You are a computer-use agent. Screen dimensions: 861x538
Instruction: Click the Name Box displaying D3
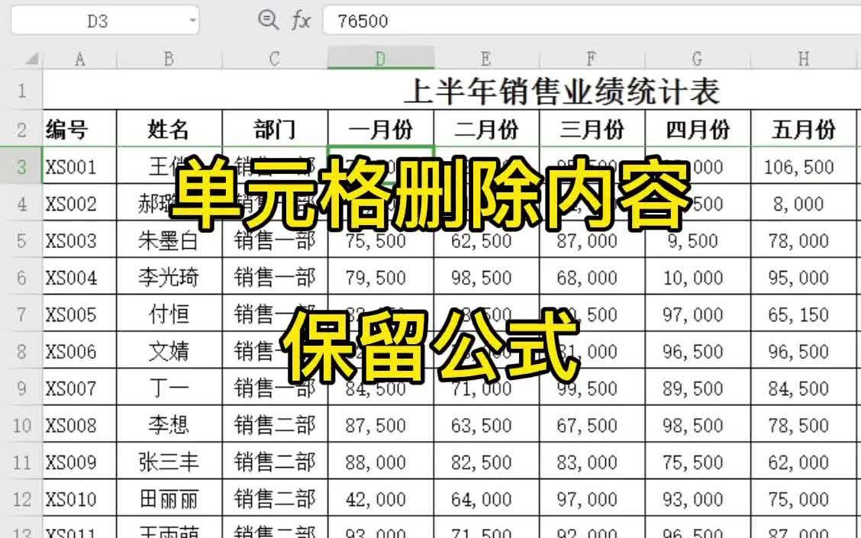[x=99, y=21]
